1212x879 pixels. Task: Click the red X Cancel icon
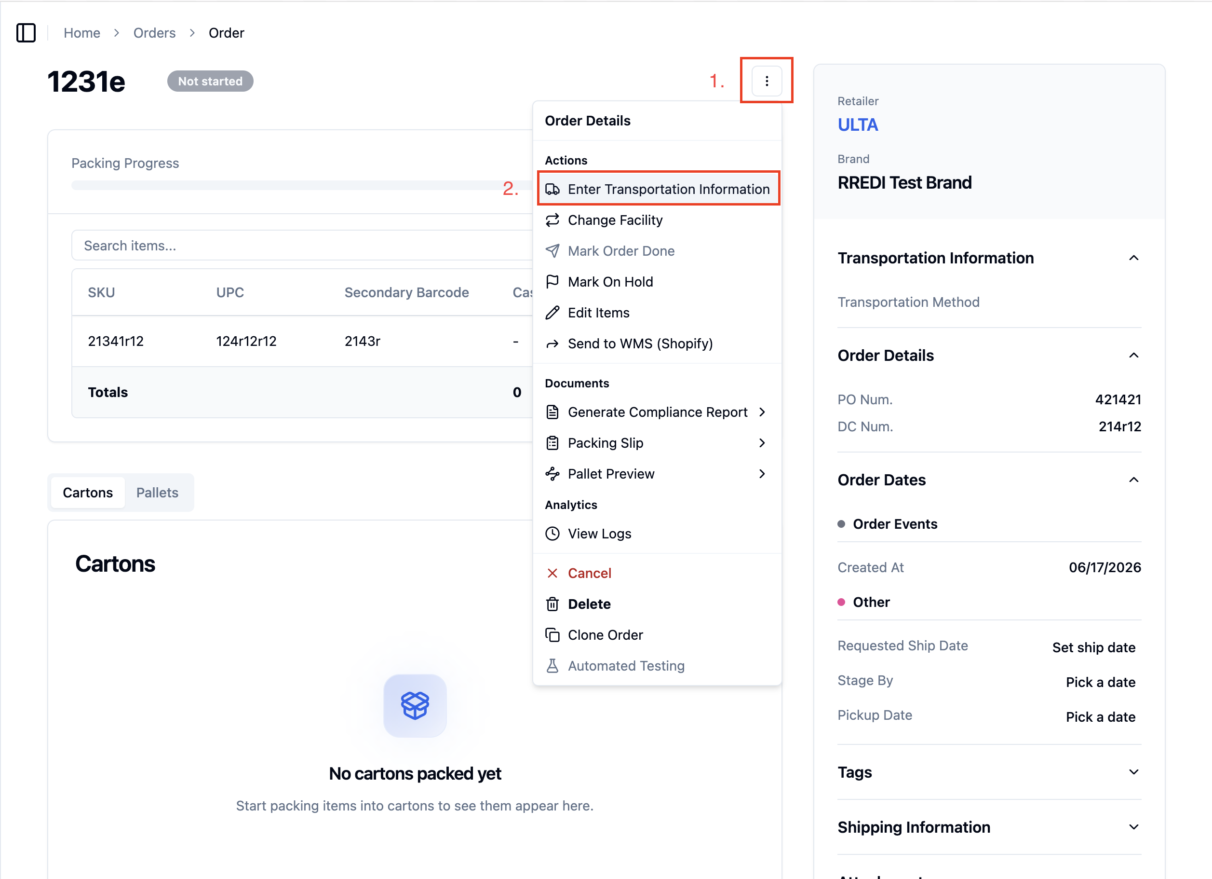coord(552,573)
